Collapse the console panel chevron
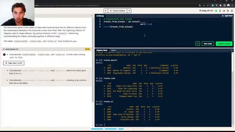 (232, 50)
